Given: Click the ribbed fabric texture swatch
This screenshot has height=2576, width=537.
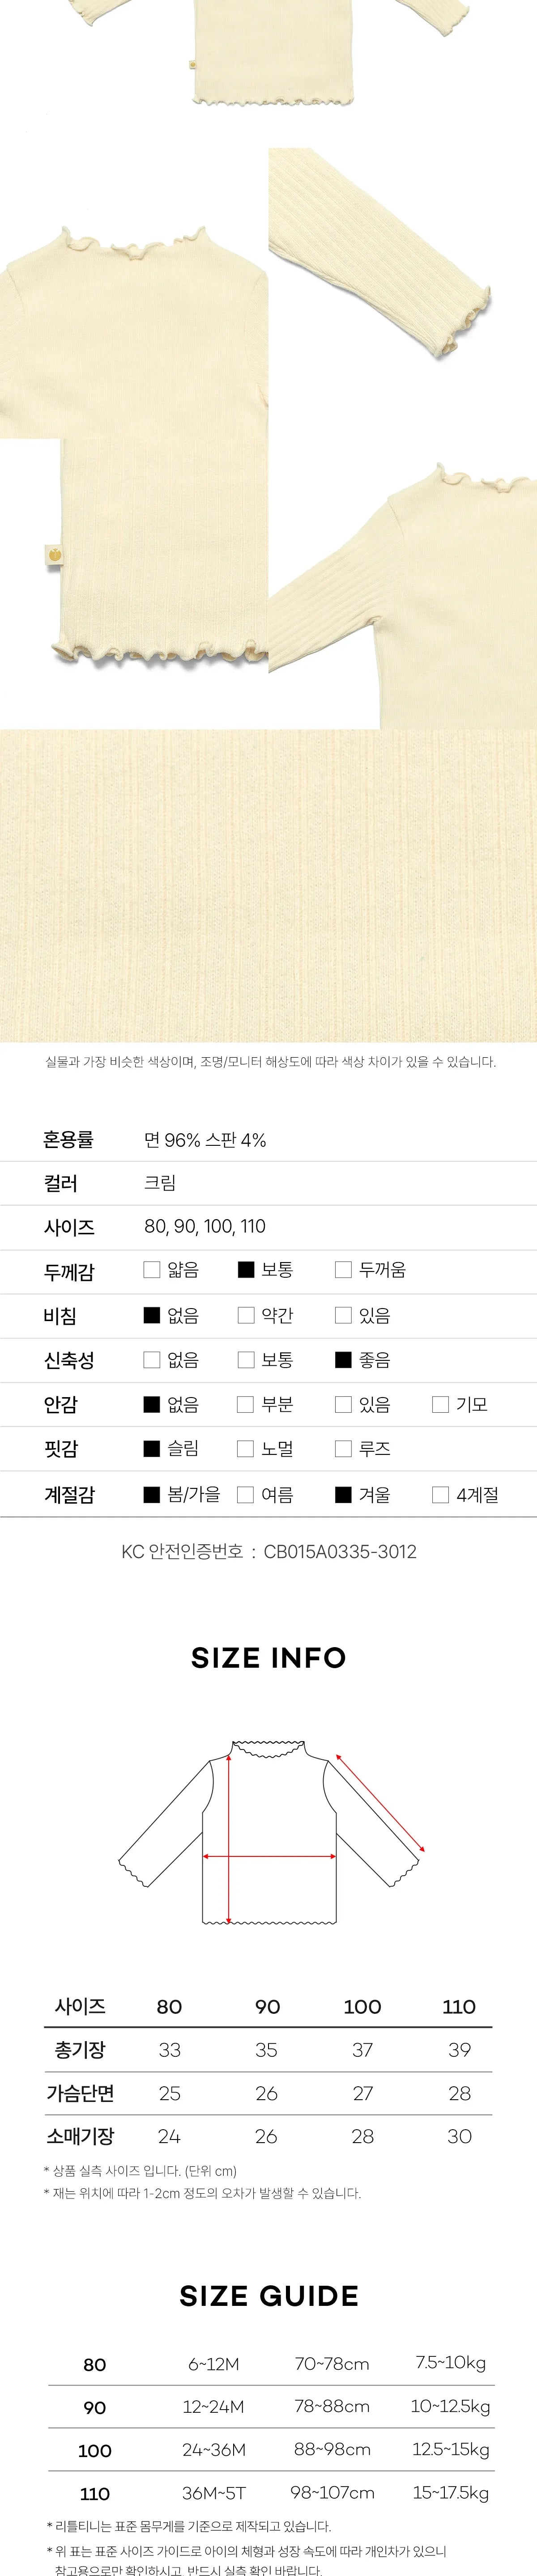Looking at the screenshot, I should (x=268, y=885).
